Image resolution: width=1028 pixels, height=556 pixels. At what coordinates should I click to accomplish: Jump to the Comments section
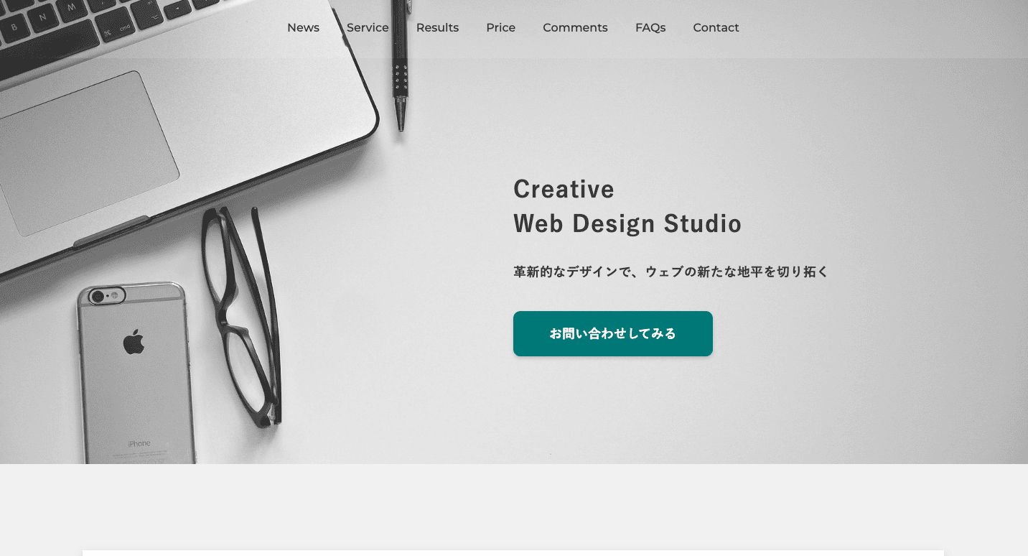tap(575, 28)
